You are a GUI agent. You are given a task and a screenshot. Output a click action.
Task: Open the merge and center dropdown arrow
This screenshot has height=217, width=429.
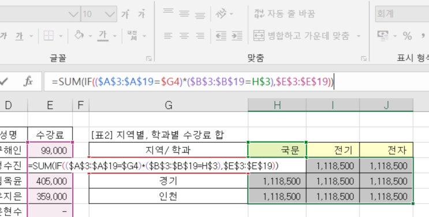[359, 36]
